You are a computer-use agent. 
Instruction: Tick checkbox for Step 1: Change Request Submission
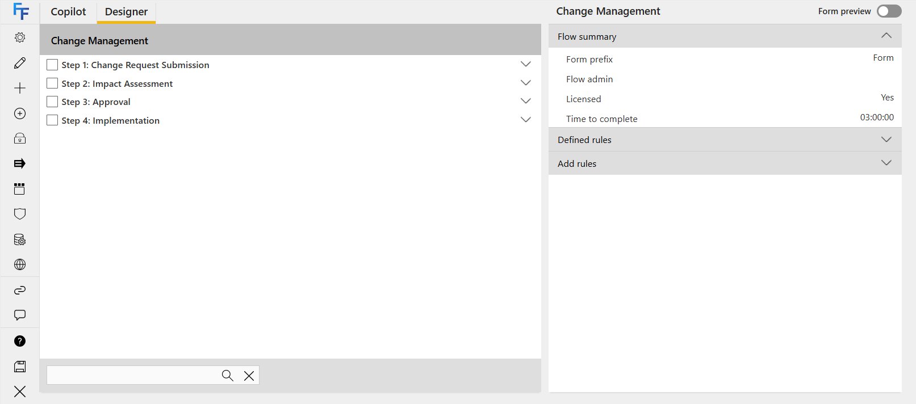click(52, 65)
